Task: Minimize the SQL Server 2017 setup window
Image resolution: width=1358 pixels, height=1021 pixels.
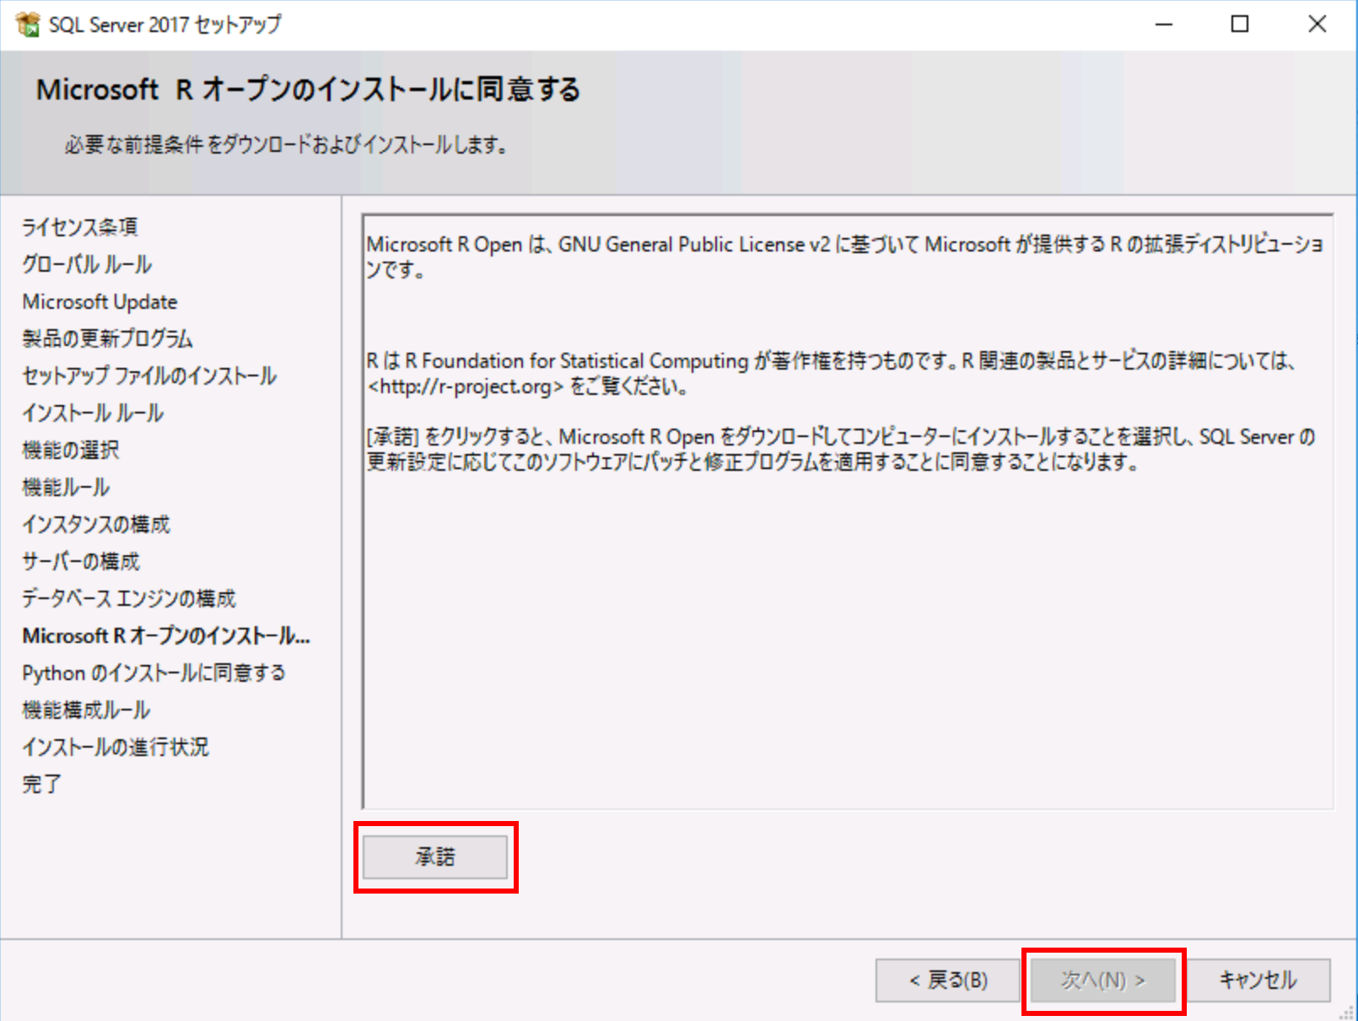Action: coord(1164,24)
